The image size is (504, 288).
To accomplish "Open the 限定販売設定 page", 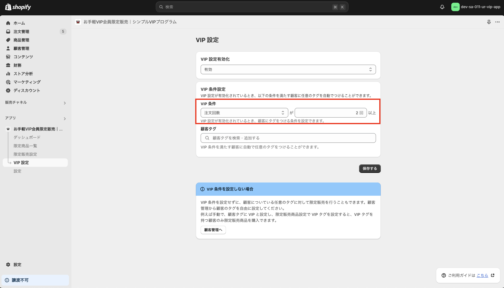I will 25,154.
